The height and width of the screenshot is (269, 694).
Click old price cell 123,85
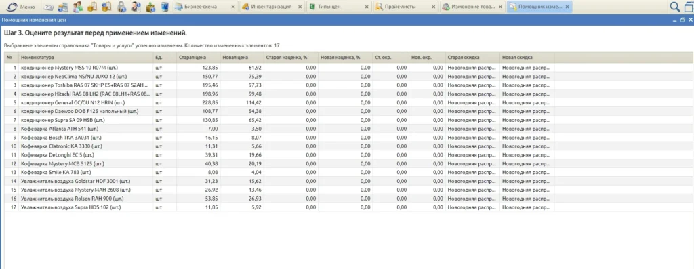coord(199,68)
